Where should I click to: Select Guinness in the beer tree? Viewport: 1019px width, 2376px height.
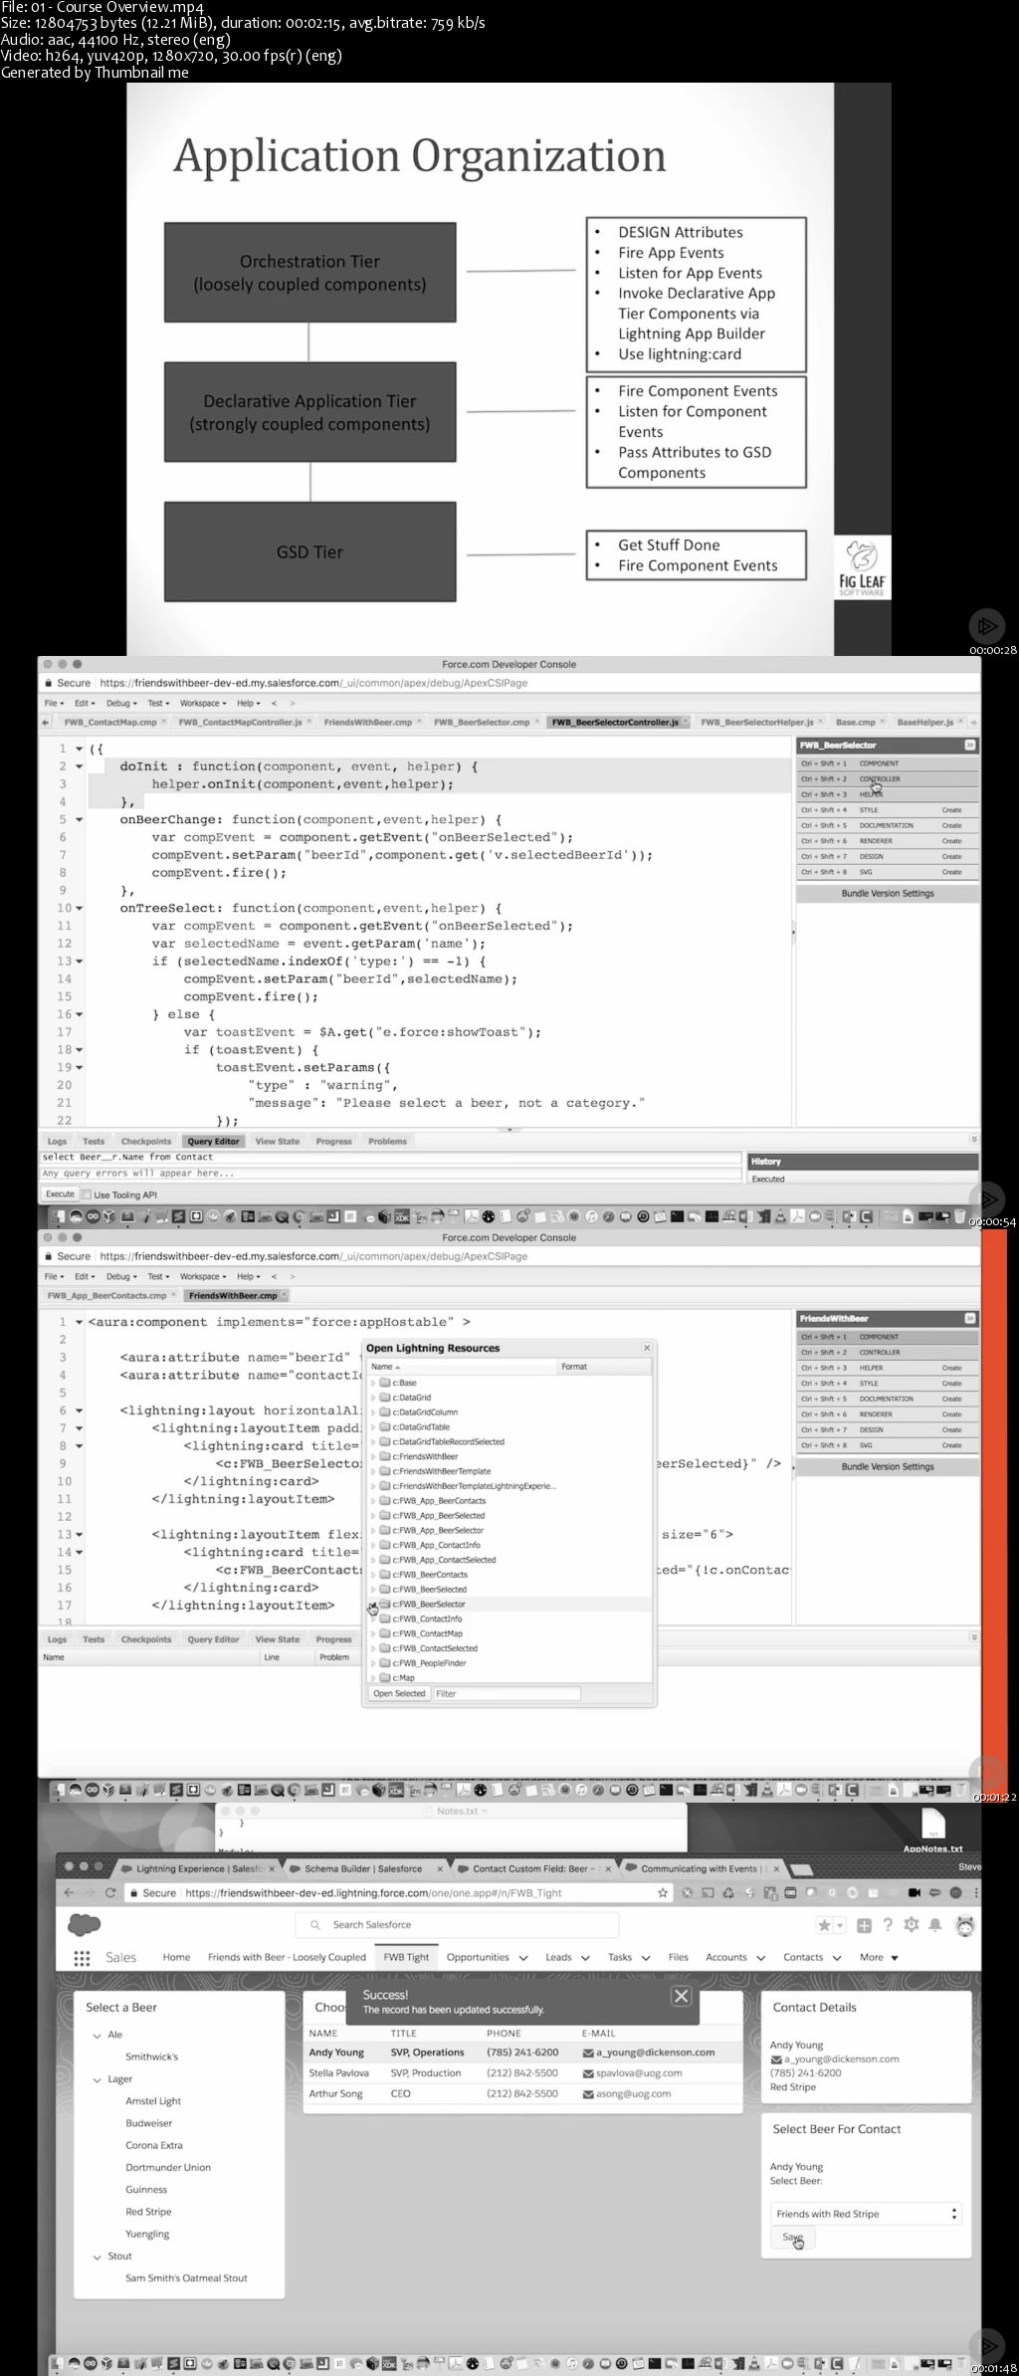(x=146, y=2190)
